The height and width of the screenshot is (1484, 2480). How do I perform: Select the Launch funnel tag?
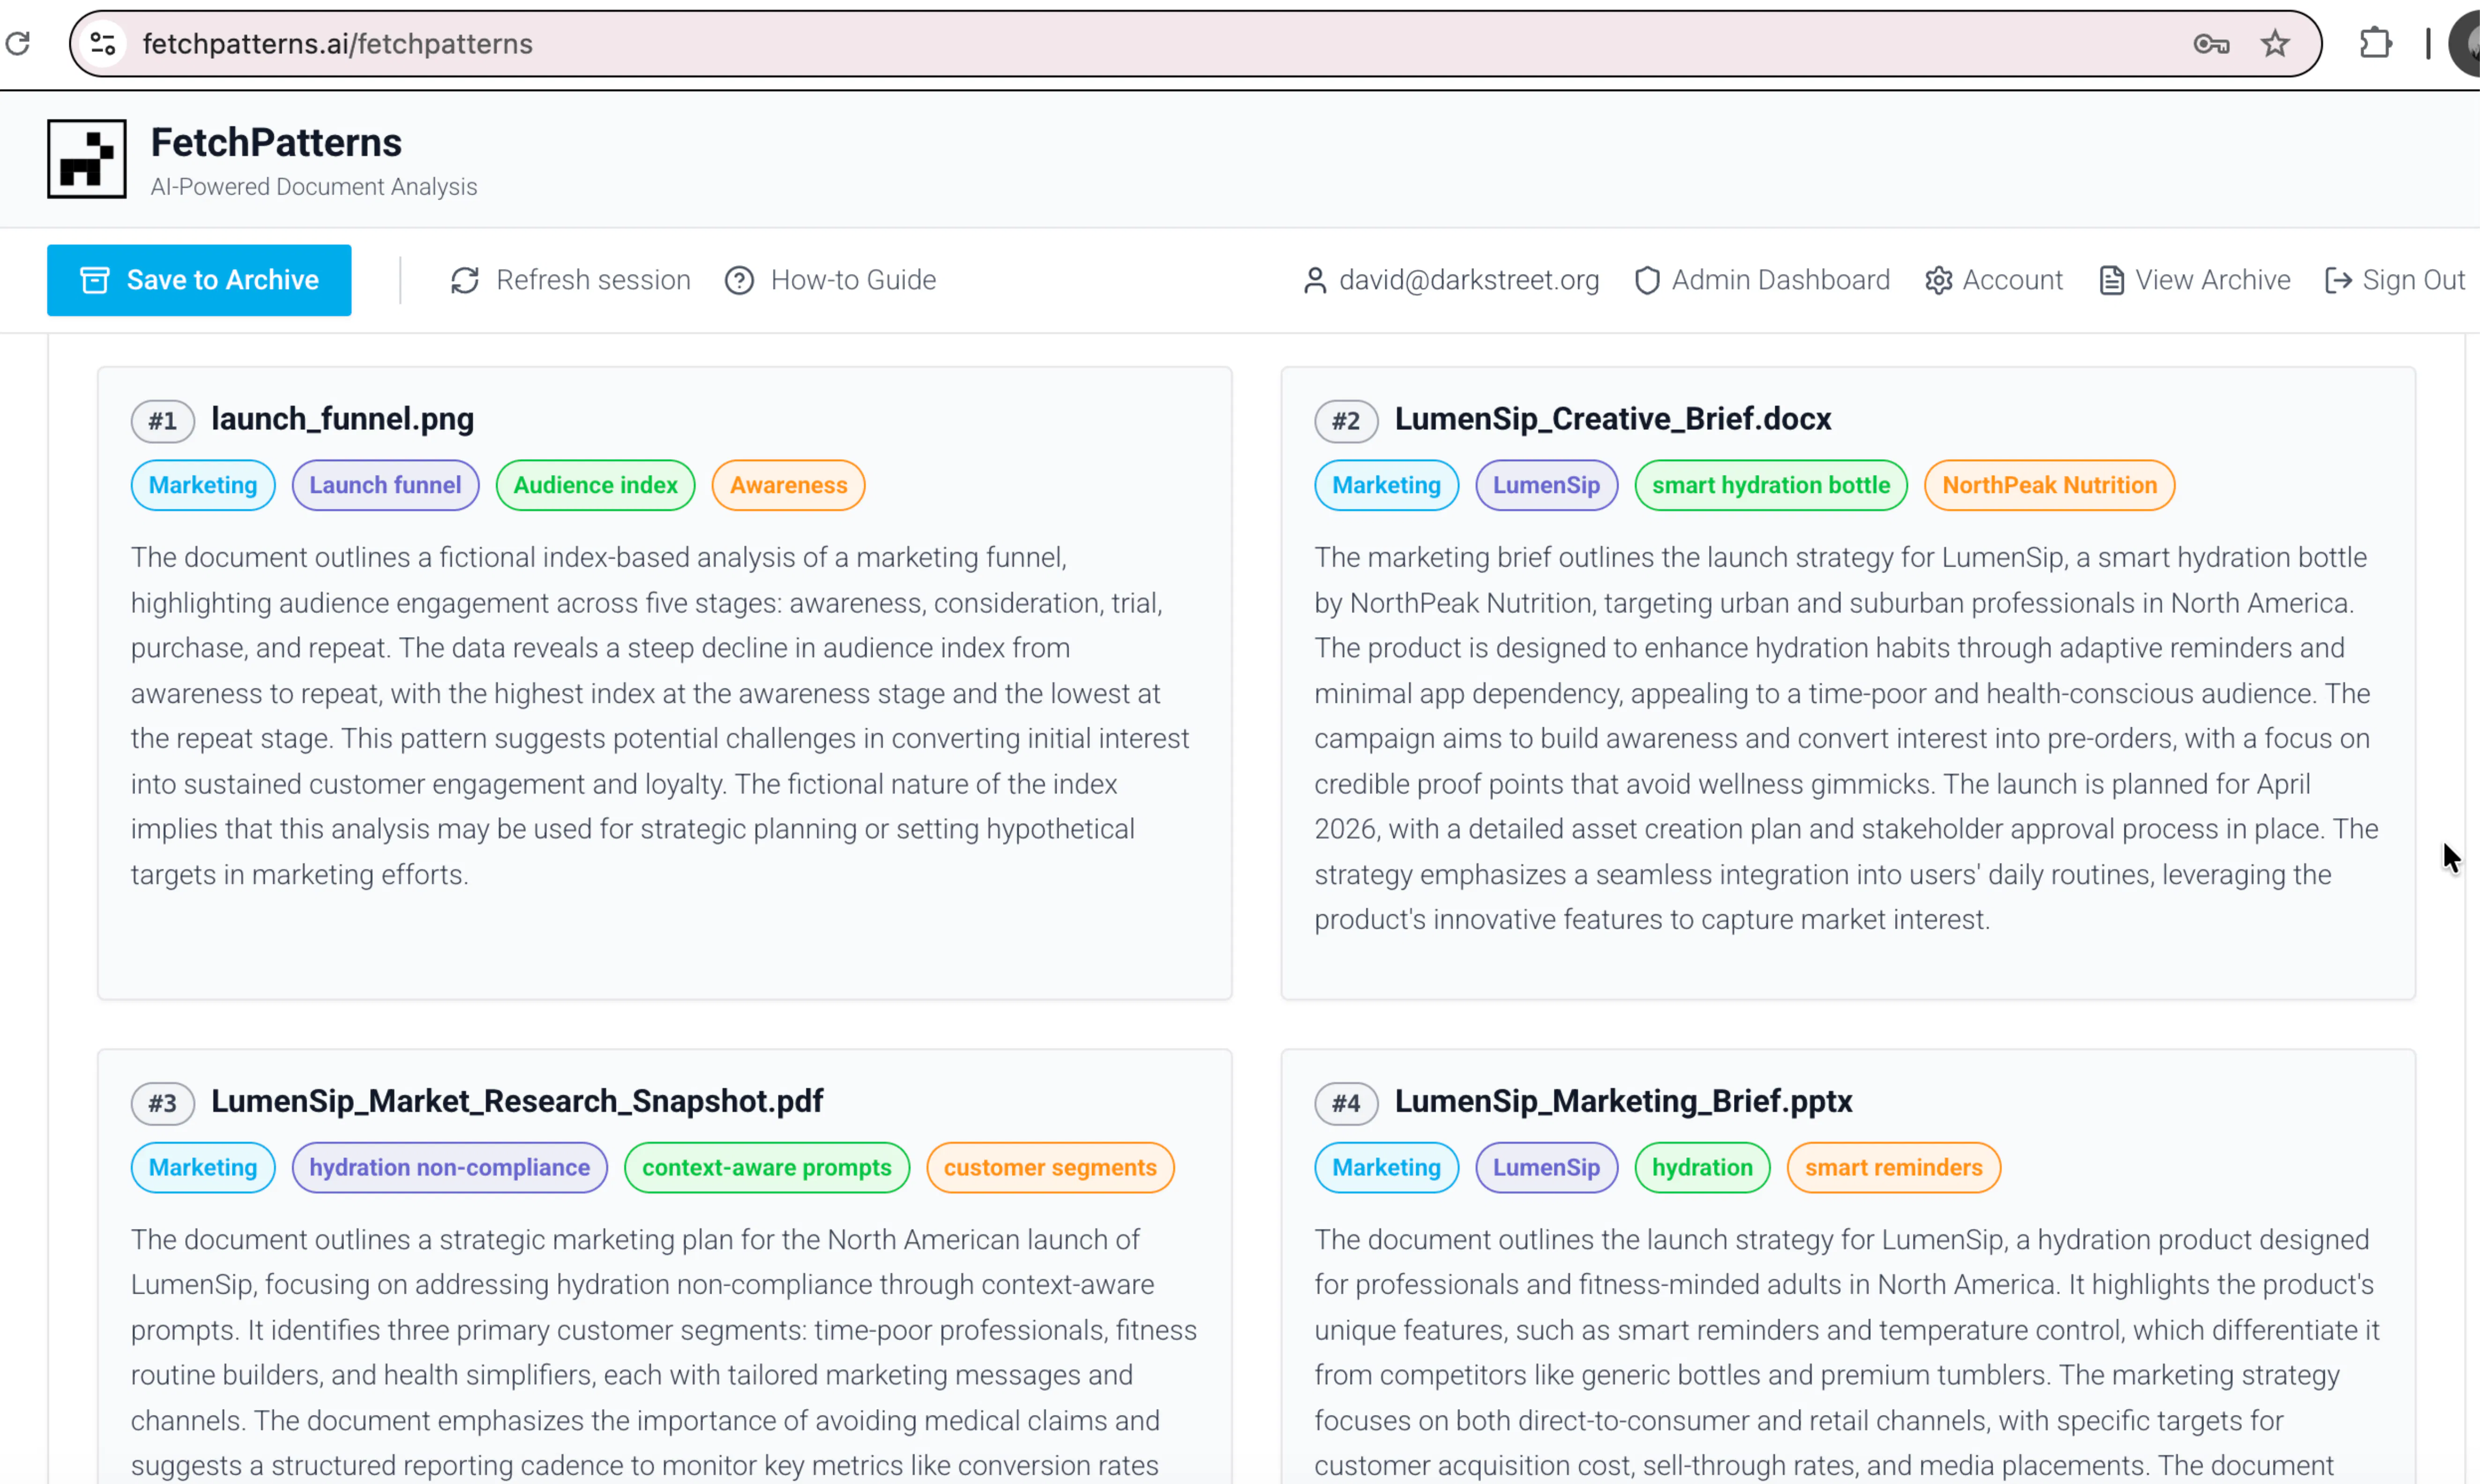385,485
